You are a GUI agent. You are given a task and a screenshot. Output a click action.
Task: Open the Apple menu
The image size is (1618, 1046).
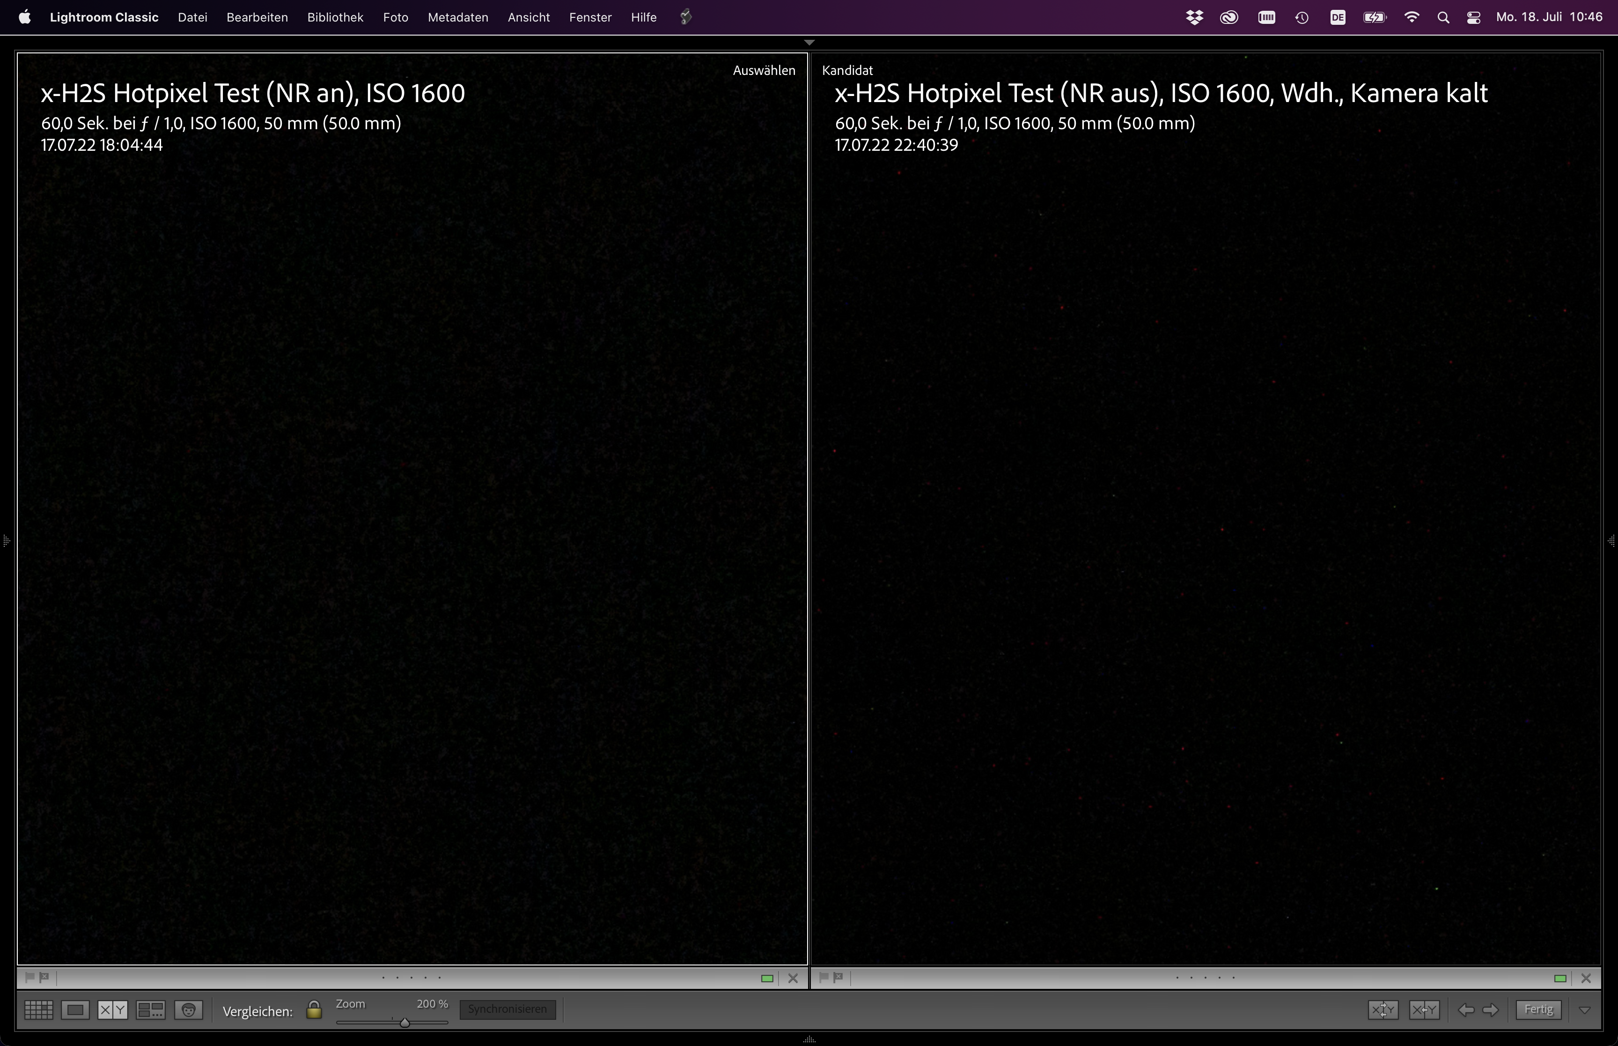pos(24,17)
